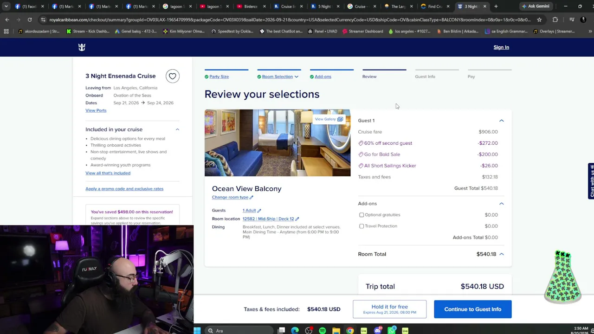Click the edit pencil next to Deck 12
594x334 pixels.
(297, 219)
